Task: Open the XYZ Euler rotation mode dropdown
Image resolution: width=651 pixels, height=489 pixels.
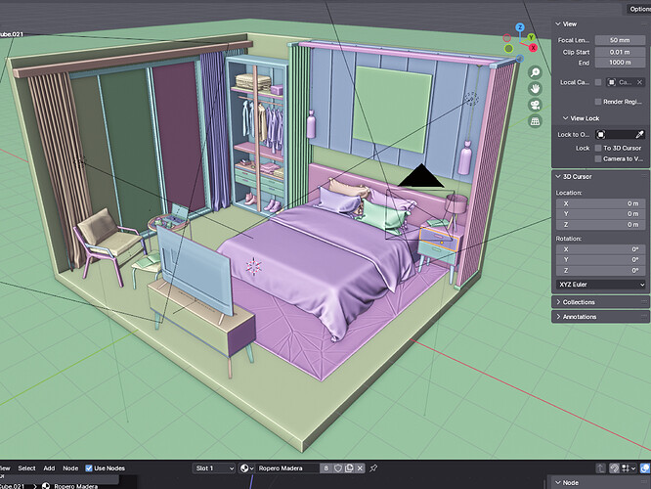Action: point(601,285)
